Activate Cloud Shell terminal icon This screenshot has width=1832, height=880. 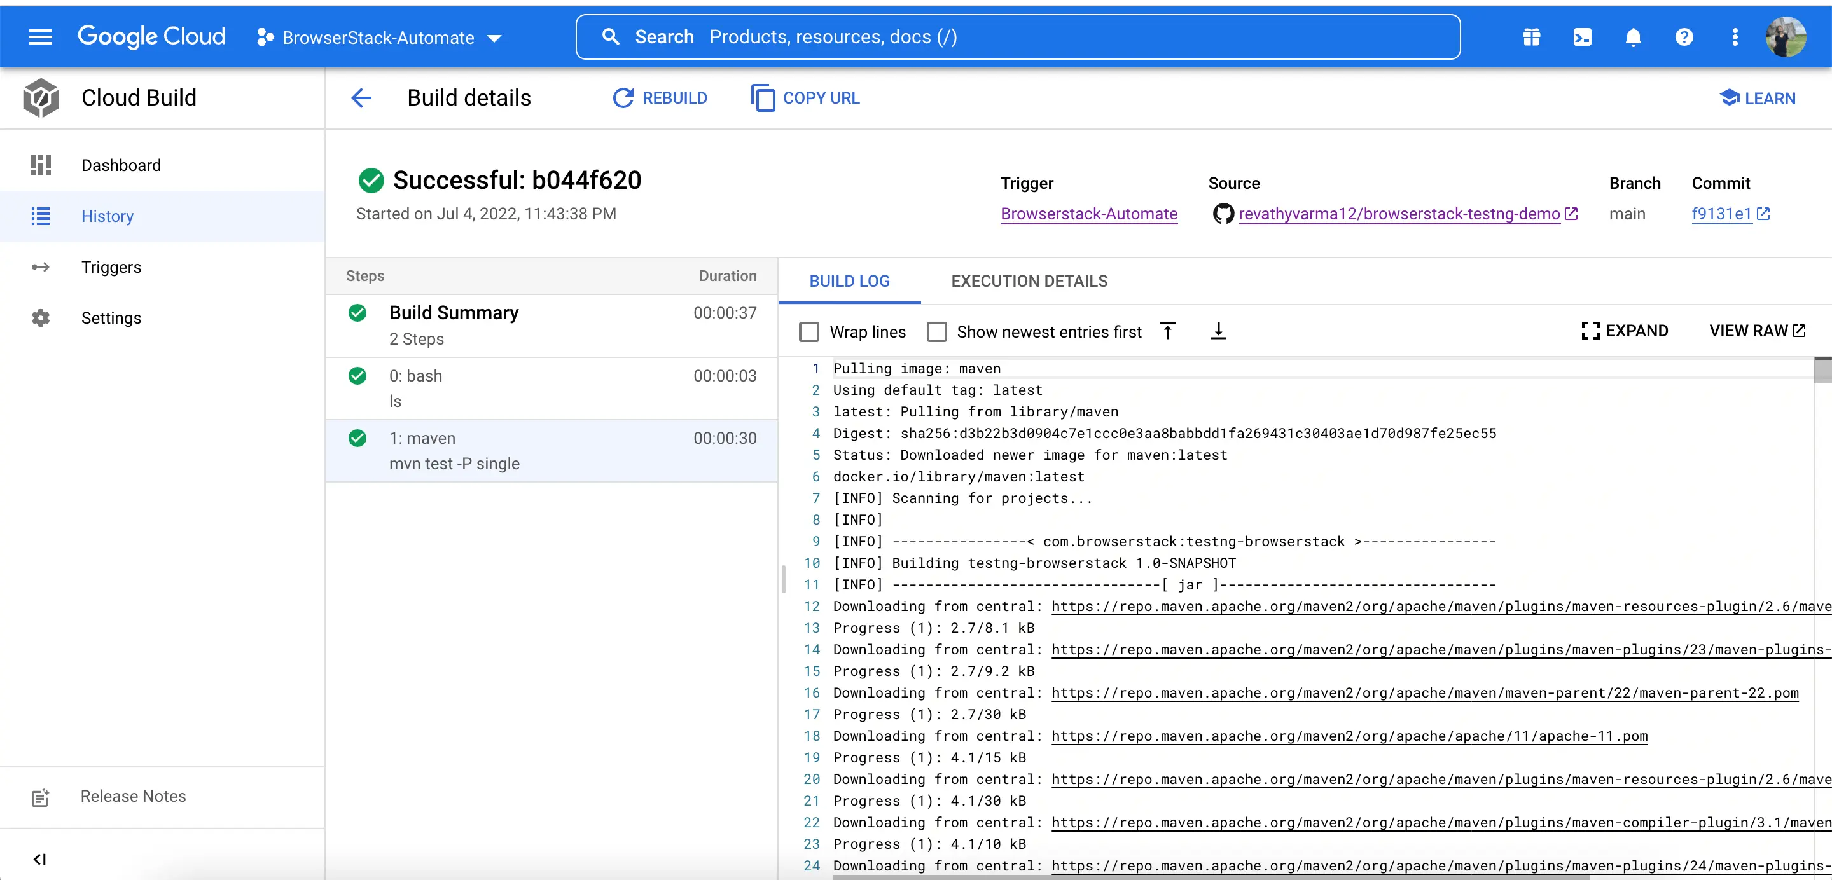point(1581,37)
